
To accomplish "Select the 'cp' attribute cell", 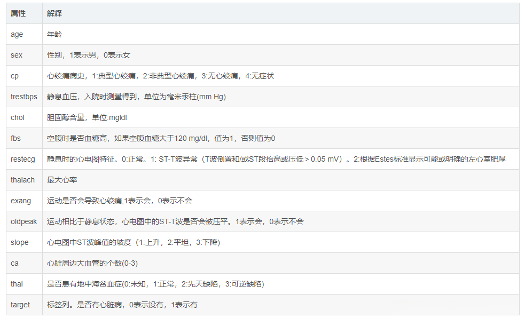I will point(24,76).
